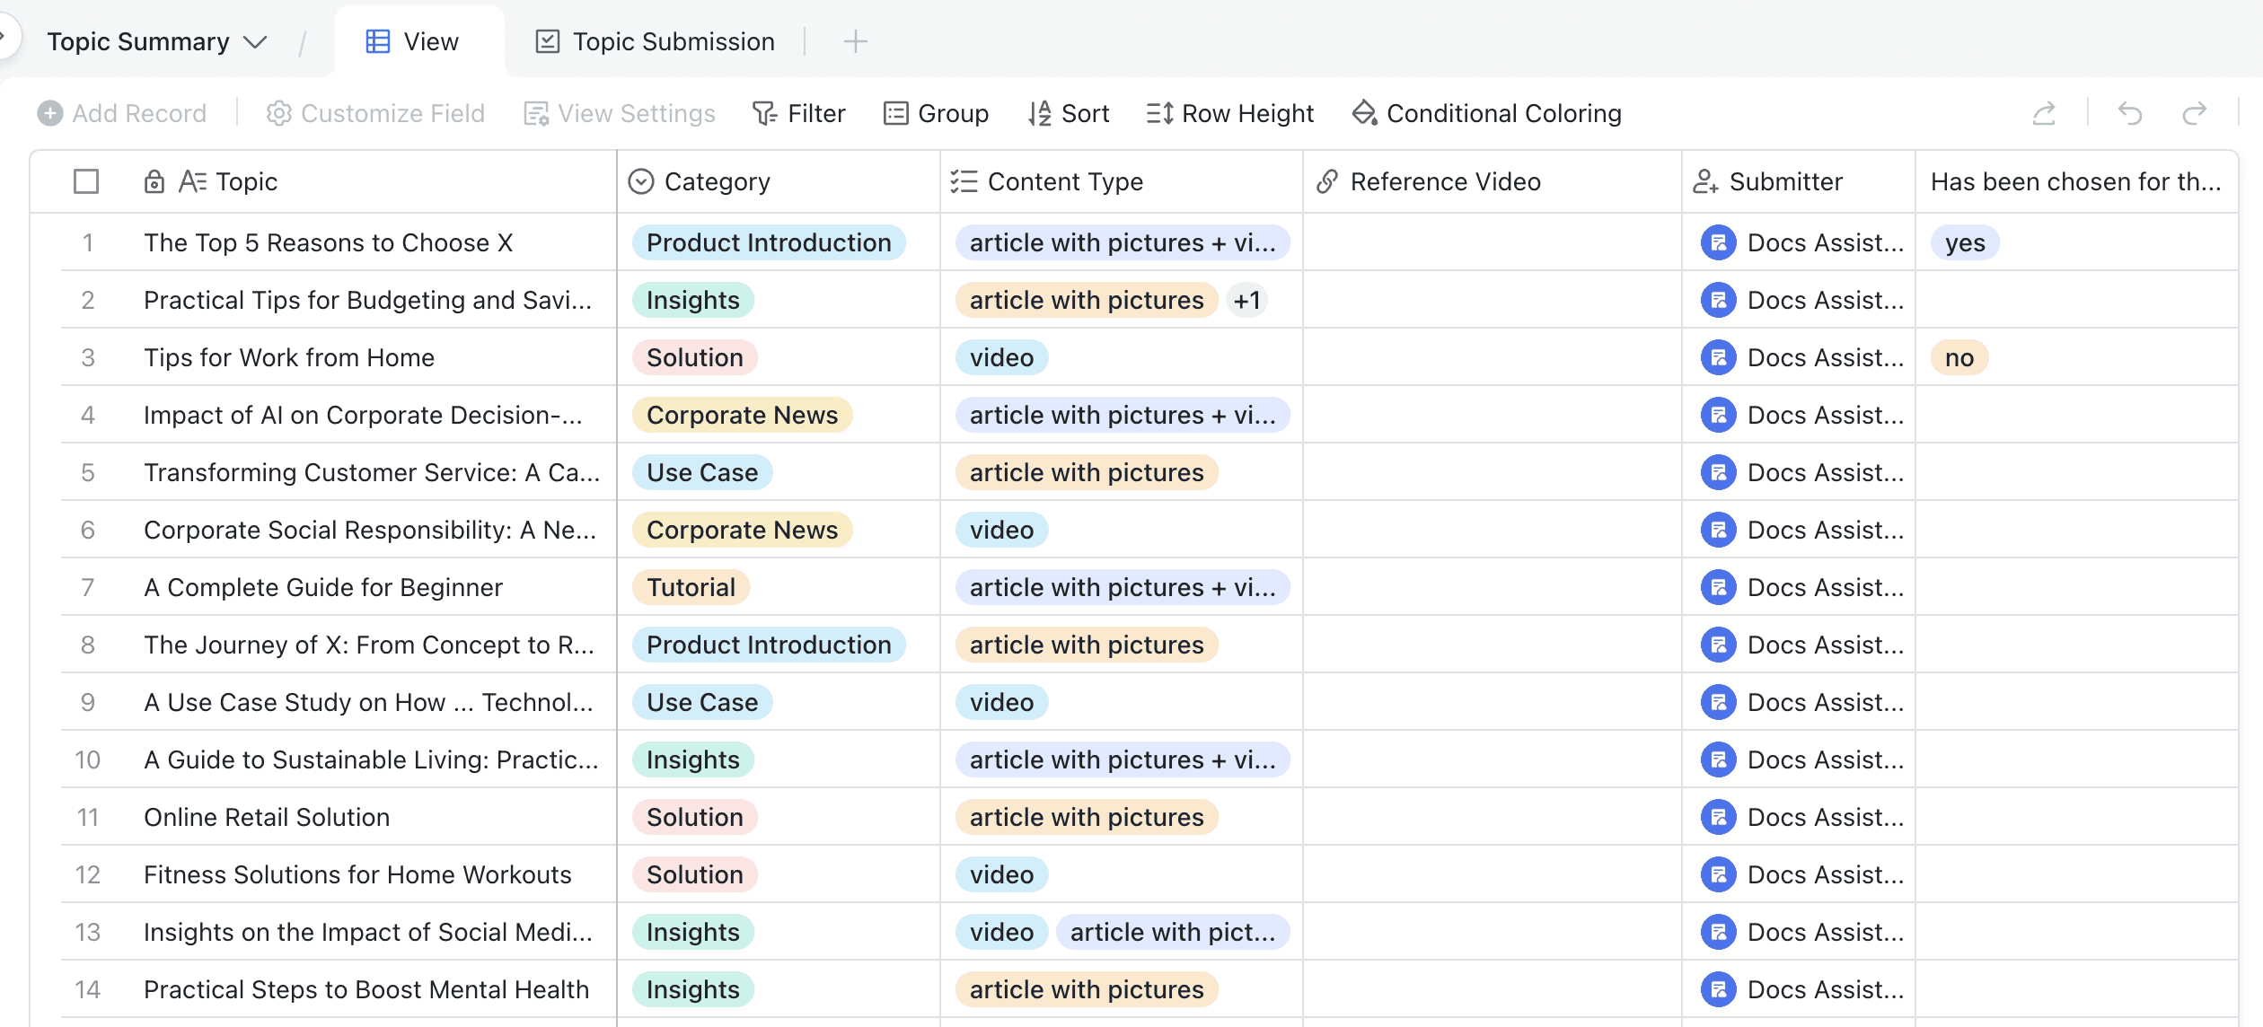Click the share arrow icon

coord(2044,113)
